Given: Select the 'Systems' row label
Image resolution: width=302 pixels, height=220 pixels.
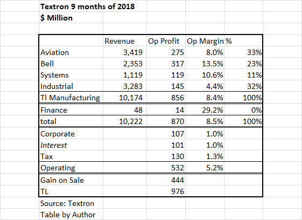Looking at the screenshot, I should pyautogui.click(x=71, y=75).
